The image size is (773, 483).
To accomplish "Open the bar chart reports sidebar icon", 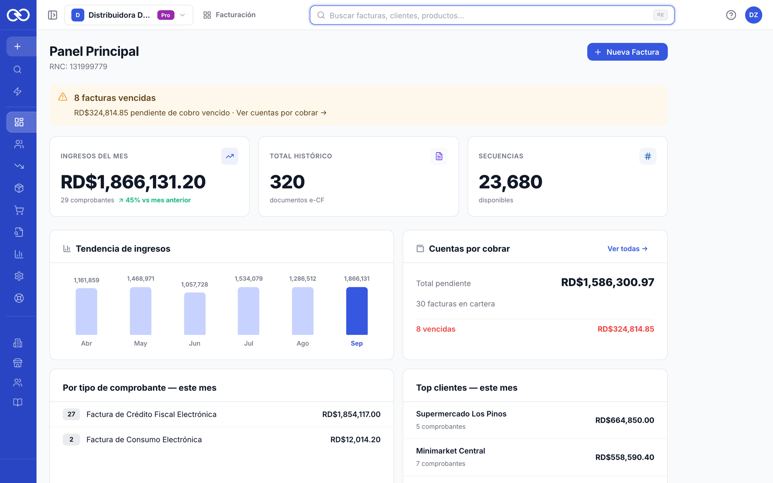I will click(19, 254).
